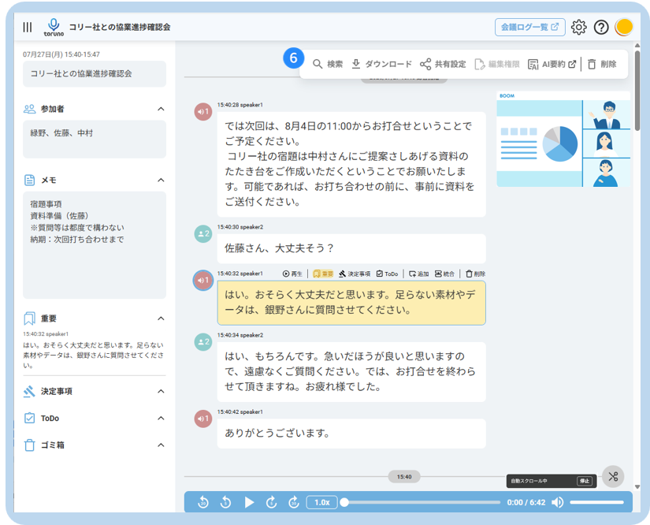Collapse the メモ memo section

tap(161, 180)
